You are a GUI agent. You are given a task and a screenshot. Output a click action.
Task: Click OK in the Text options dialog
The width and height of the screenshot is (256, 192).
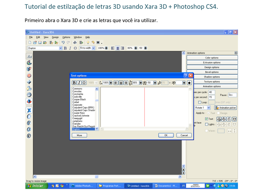click(166, 135)
